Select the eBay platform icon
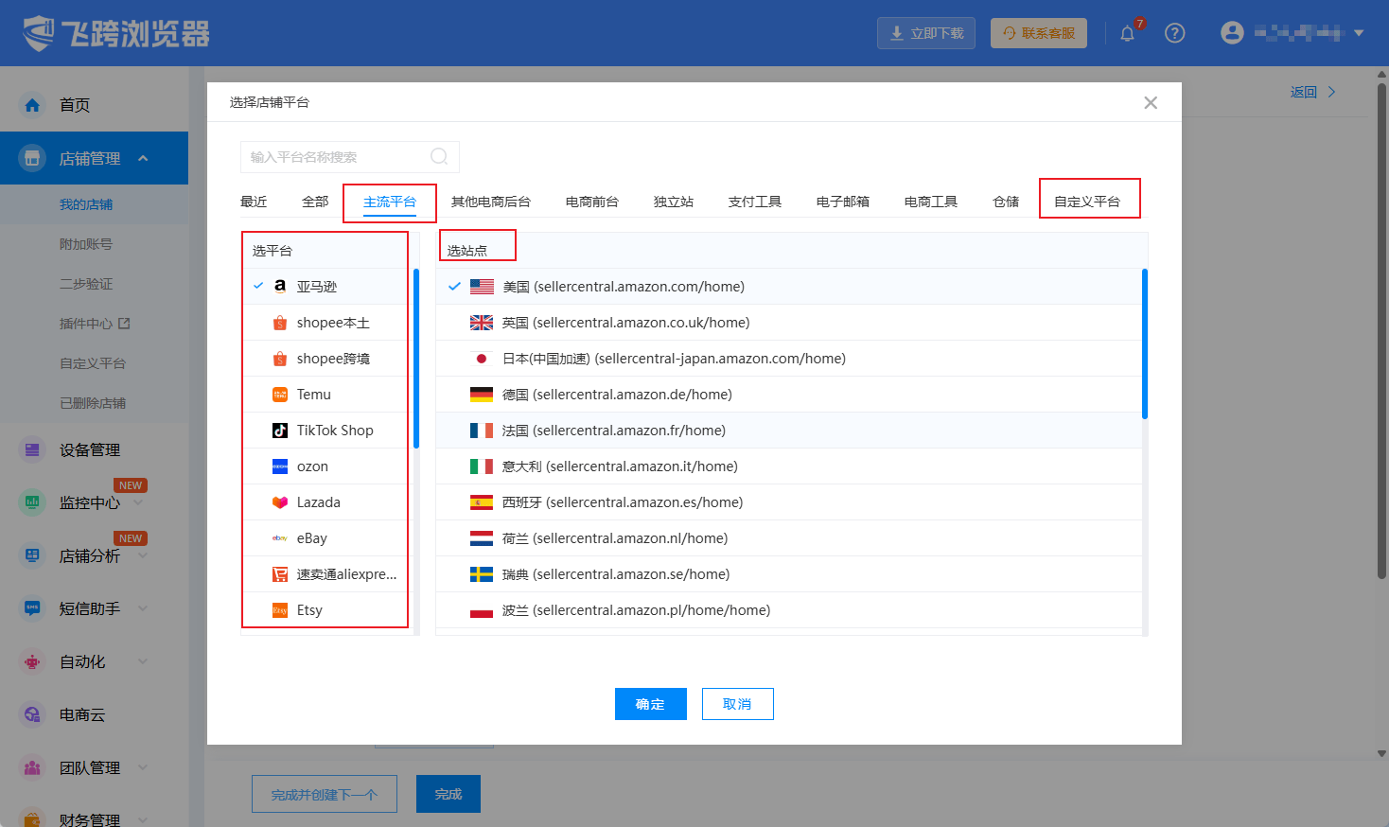1389x827 pixels. click(x=280, y=538)
